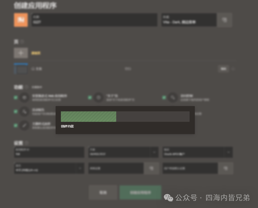Uncheck the Theme Style Selection feature

pos(16,125)
